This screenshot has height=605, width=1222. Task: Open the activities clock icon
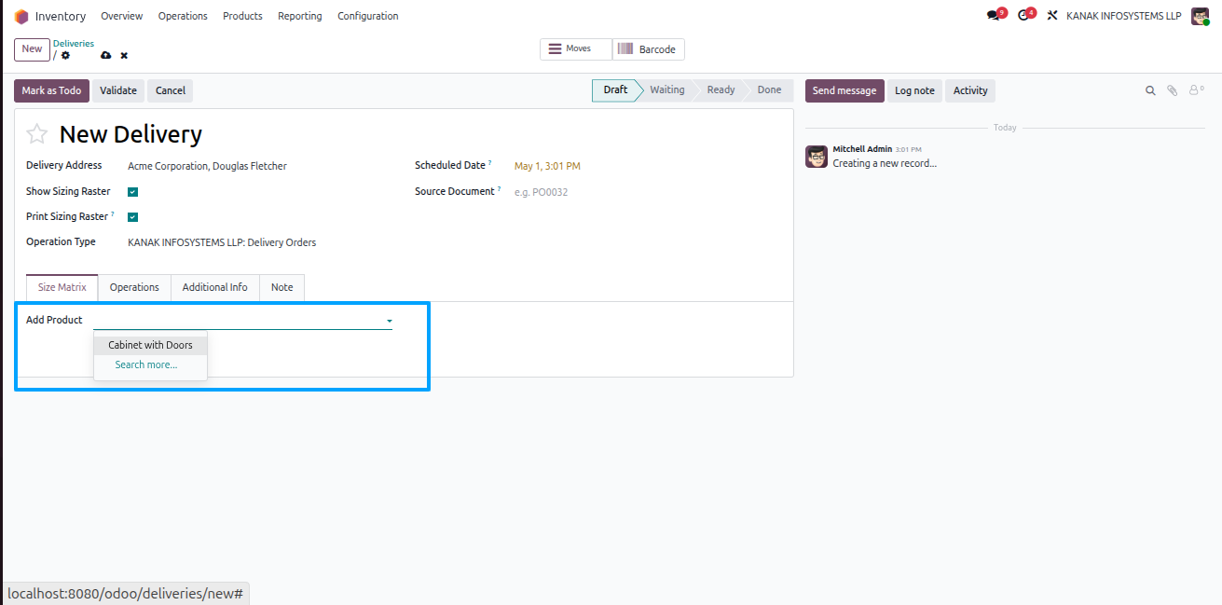click(x=1023, y=16)
